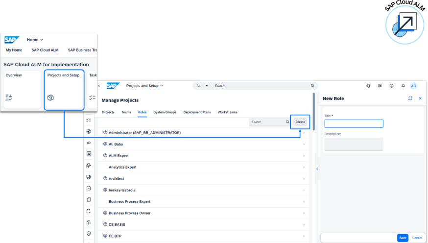Viewport: 428px width, 243px height.
Task: Switch to the Deployment Plans tab
Action: coord(197,112)
